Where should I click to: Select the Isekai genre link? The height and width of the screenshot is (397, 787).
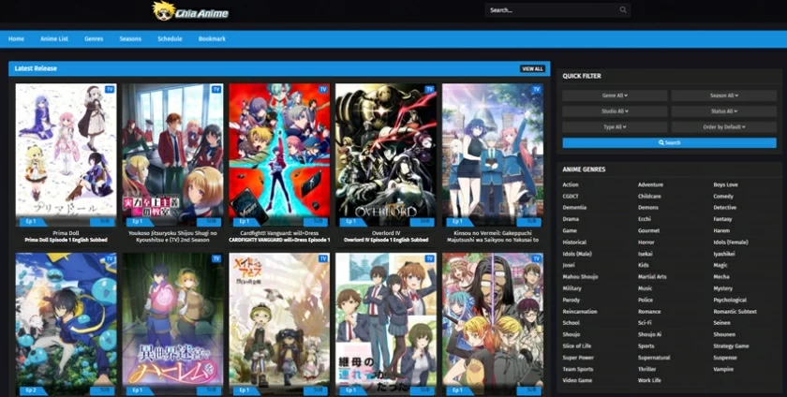(x=645, y=254)
